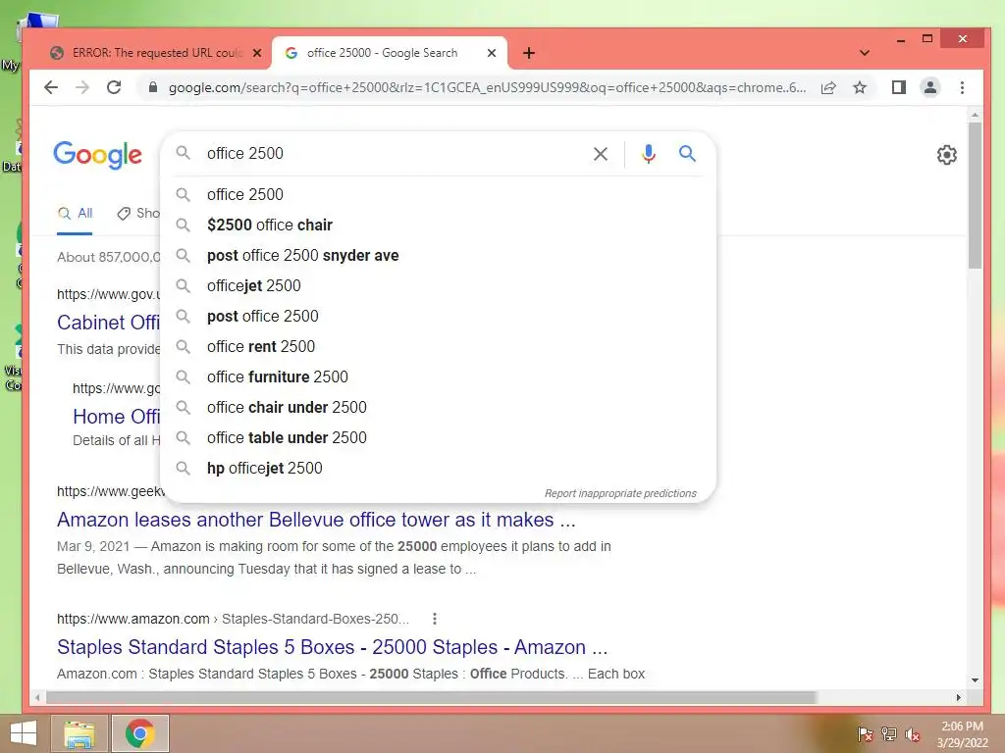The height and width of the screenshot is (753, 1005).
Task: Reload the Google search page
Action: pyautogui.click(x=114, y=87)
